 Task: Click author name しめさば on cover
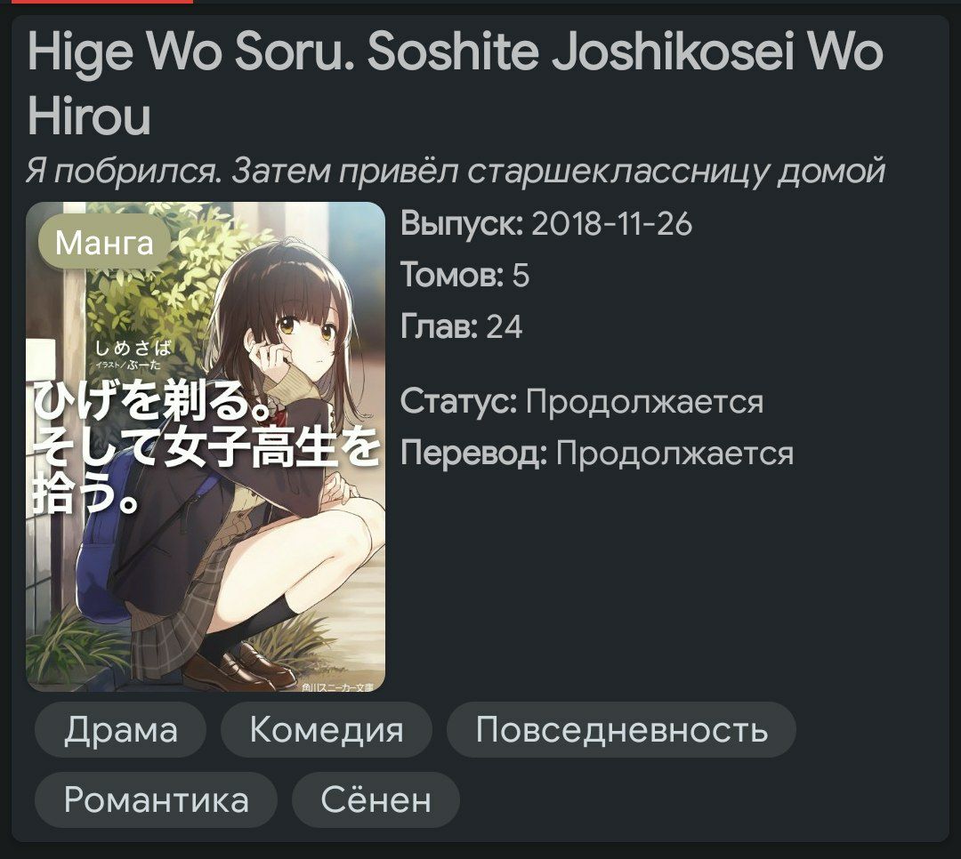pos(133,349)
